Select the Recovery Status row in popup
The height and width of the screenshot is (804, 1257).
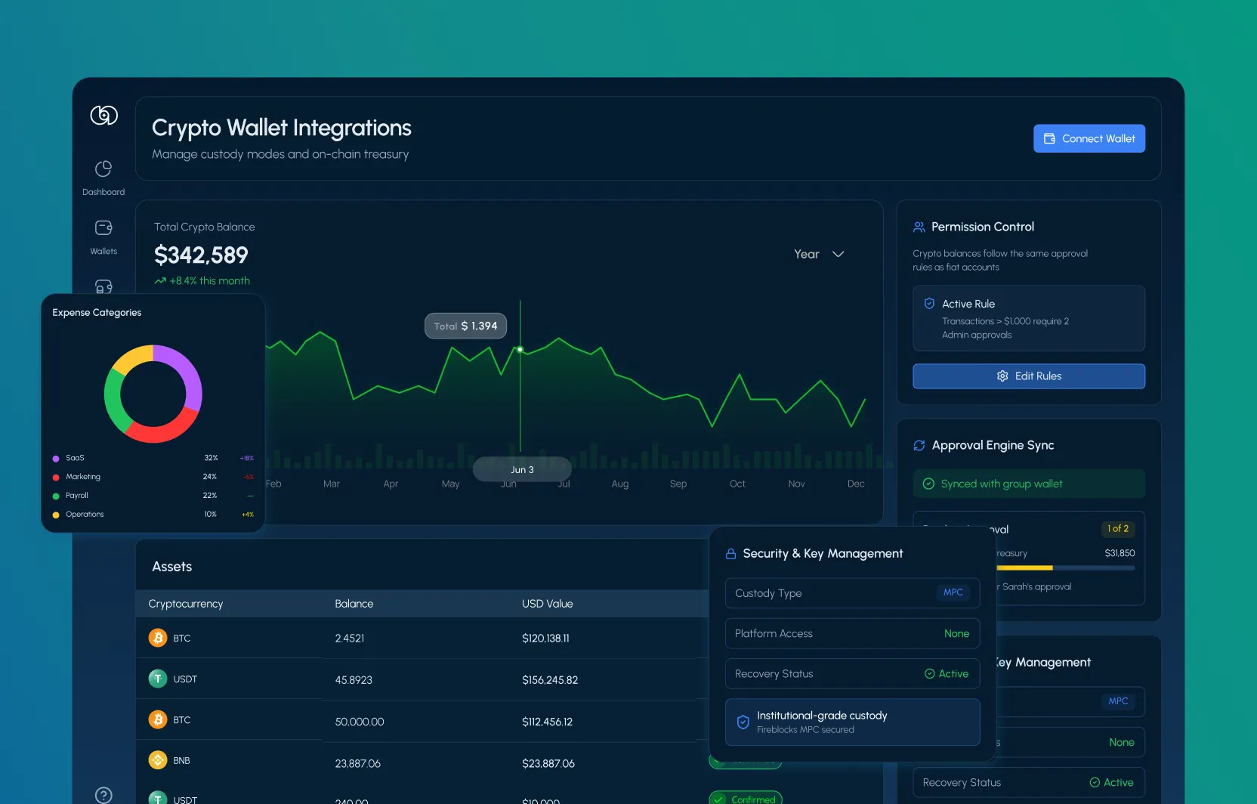point(852,674)
